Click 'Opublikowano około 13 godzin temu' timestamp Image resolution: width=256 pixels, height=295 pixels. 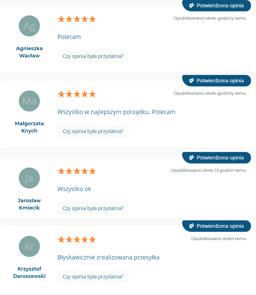click(209, 170)
